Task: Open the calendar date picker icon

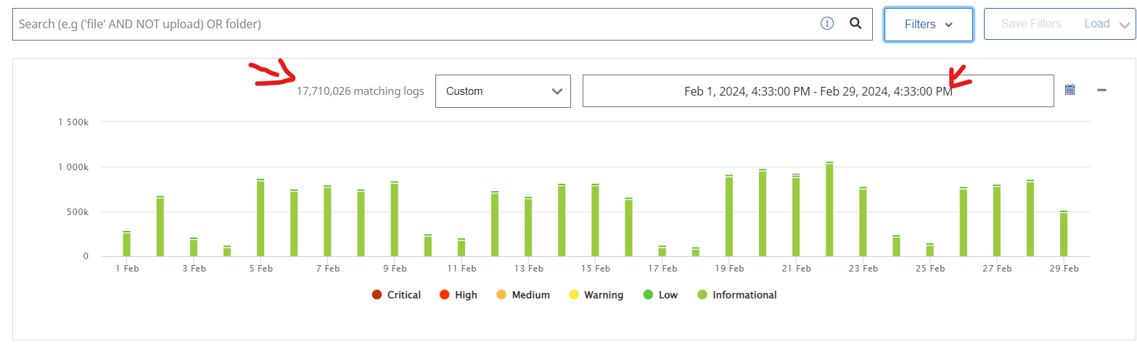Action: [1070, 90]
